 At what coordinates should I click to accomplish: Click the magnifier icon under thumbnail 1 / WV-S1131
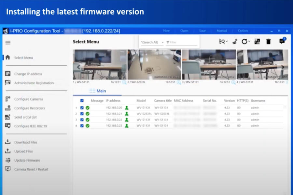point(124,82)
